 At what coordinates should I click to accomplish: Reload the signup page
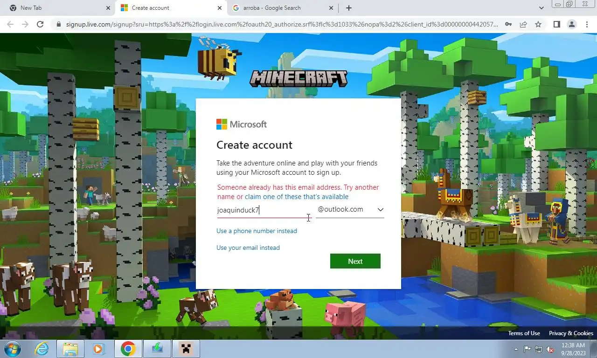pos(40,24)
